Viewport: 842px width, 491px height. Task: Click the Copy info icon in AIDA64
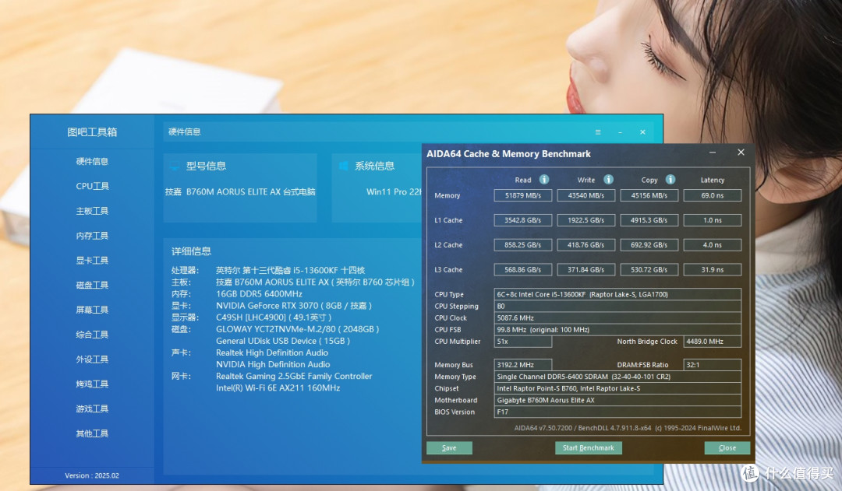pos(670,180)
